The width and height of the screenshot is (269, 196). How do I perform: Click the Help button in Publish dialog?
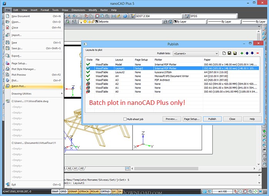[252, 119]
